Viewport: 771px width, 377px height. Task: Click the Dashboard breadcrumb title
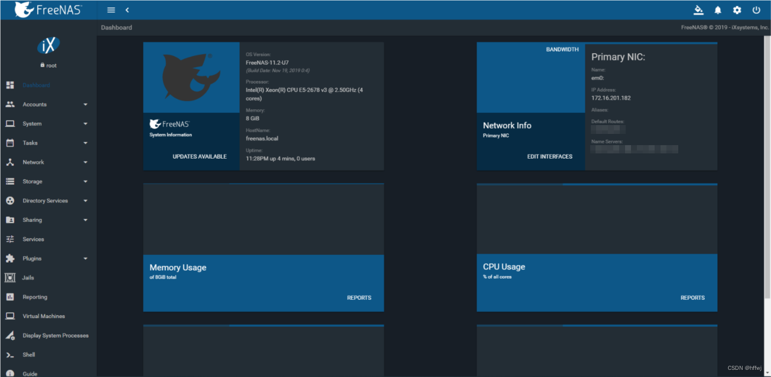click(116, 28)
